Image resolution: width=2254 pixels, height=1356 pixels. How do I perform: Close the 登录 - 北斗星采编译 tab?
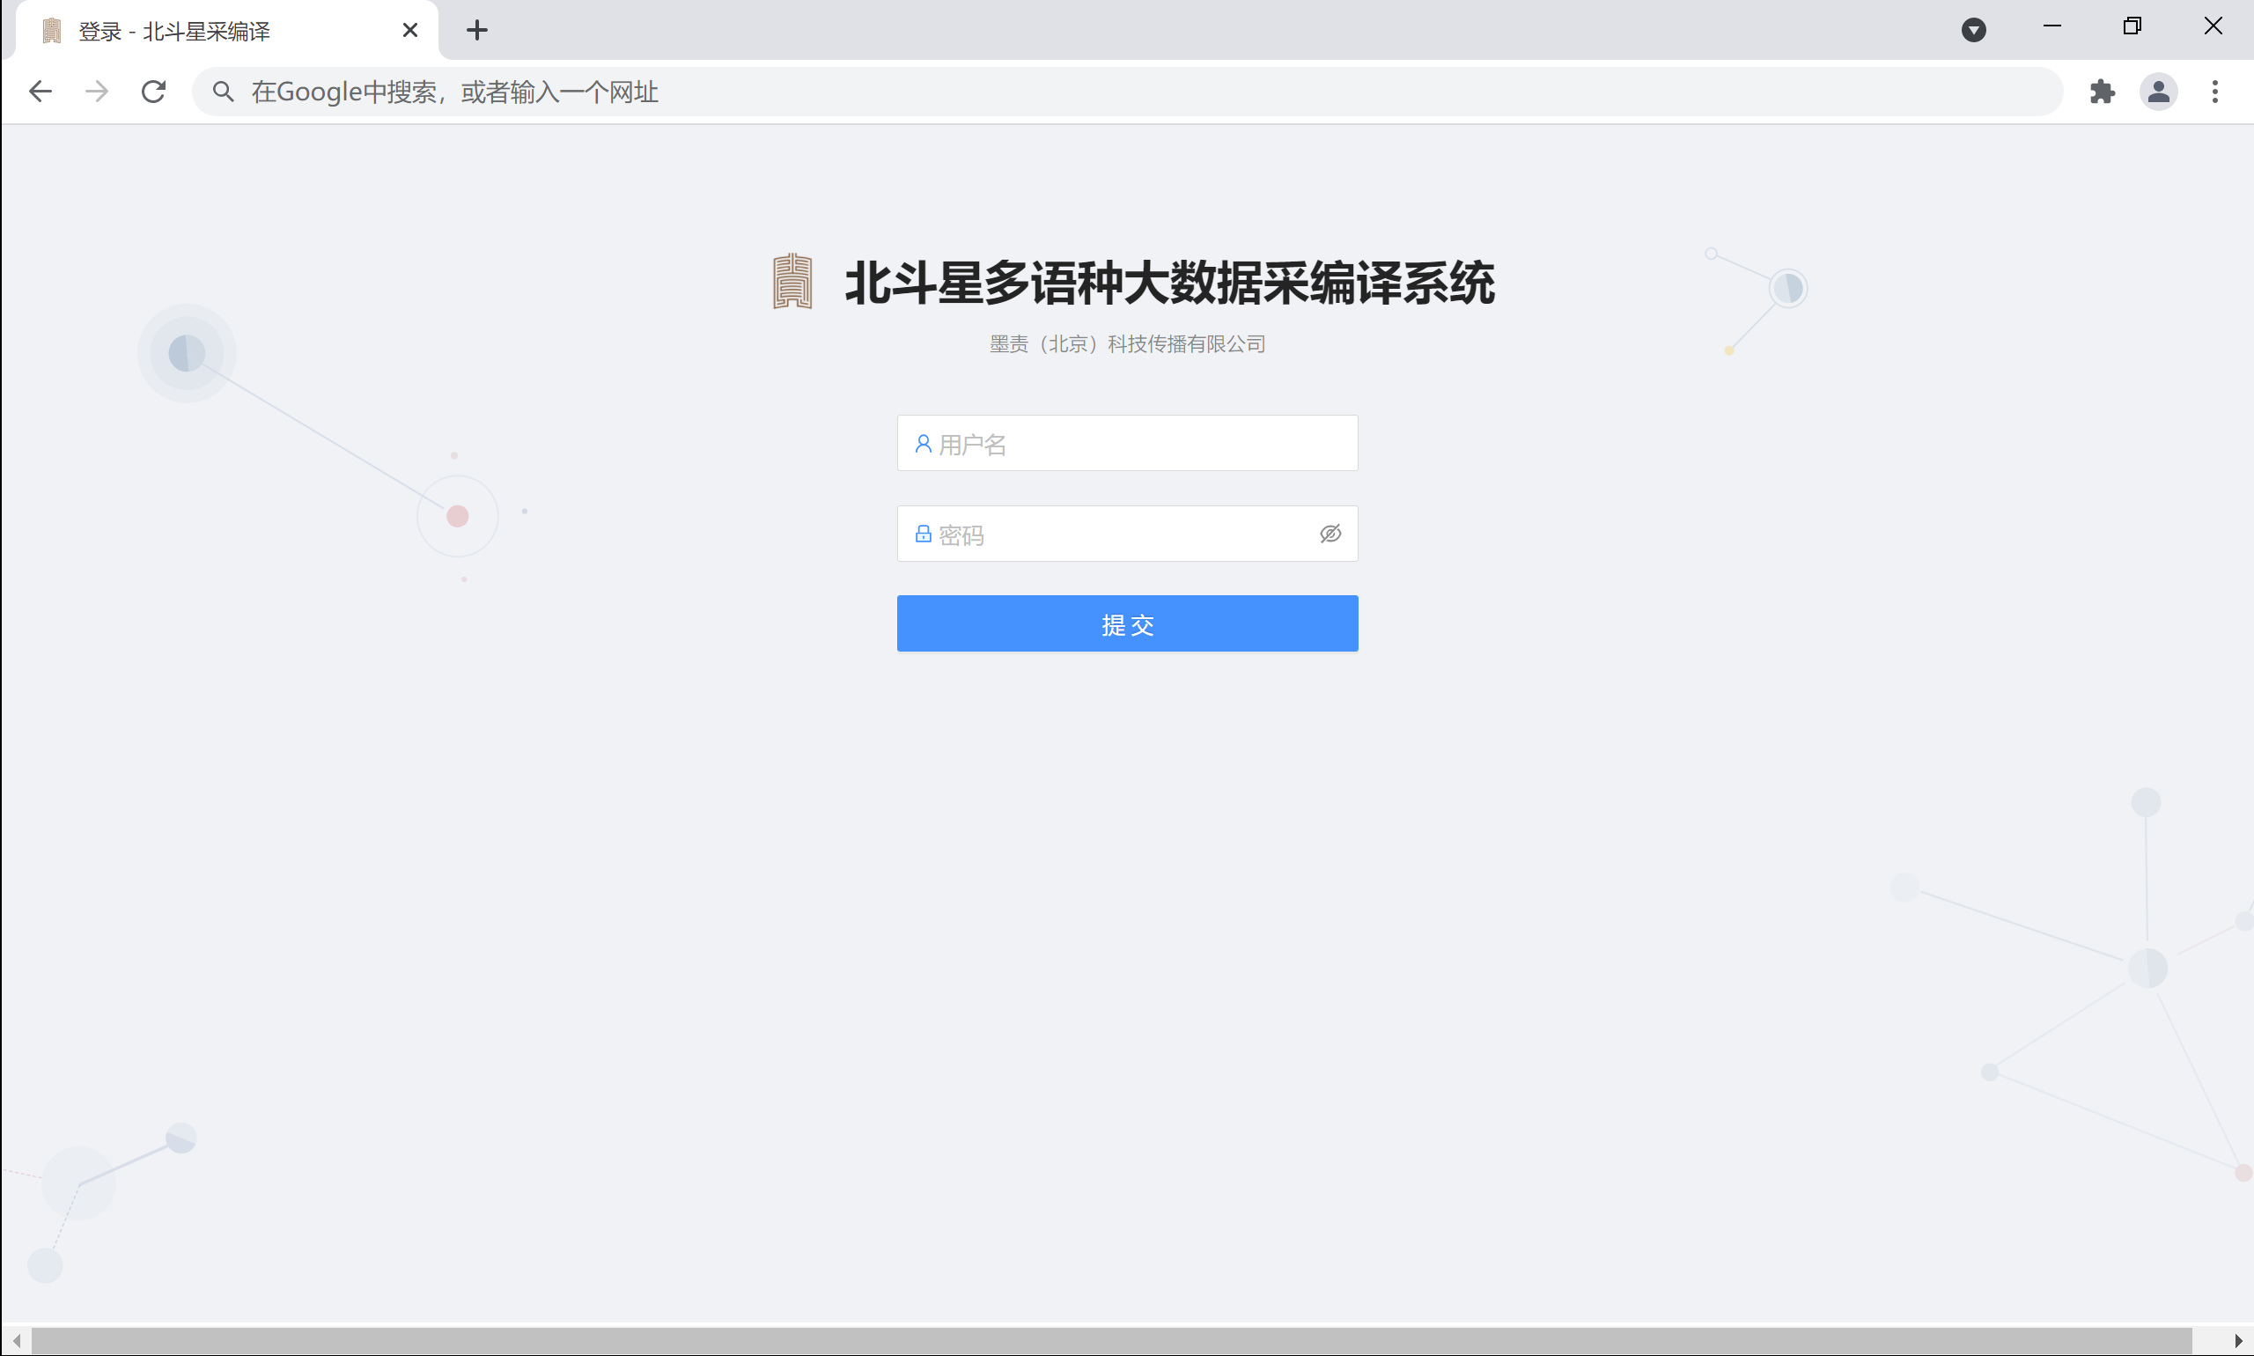point(410,30)
